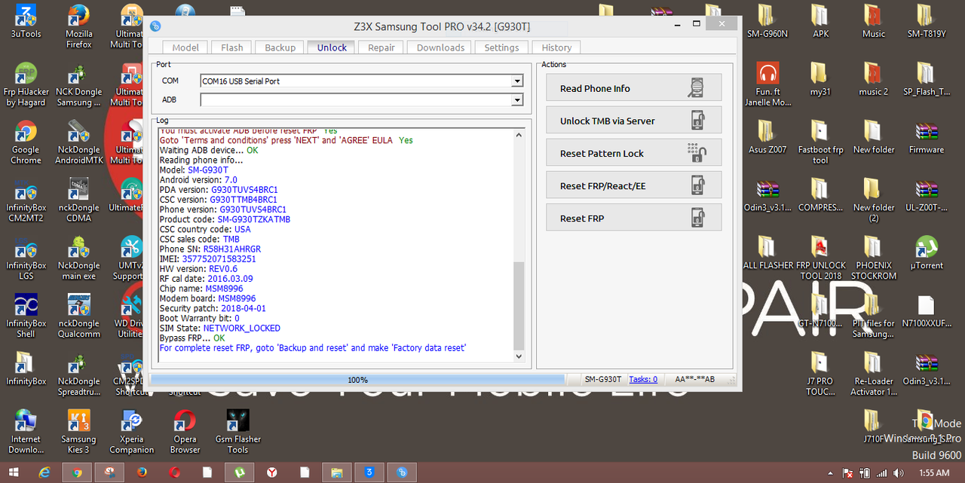
Task: Open NckDongle AndroidMTK shortcut
Action: pyautogui.click(x=79, y=142)
